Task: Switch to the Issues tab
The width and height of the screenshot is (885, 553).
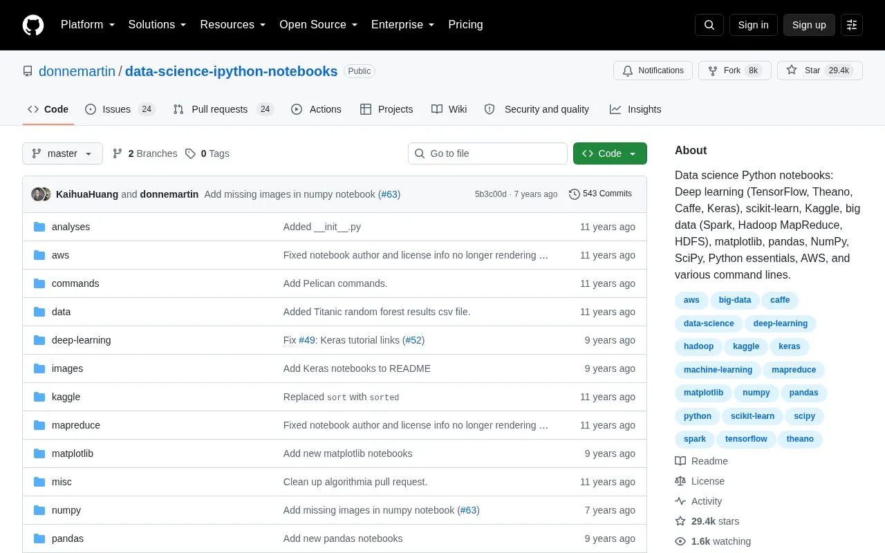Action: tap(120, 109)
